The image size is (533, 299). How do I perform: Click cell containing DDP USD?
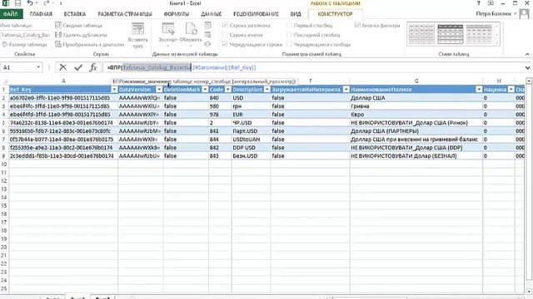point(252,148)
